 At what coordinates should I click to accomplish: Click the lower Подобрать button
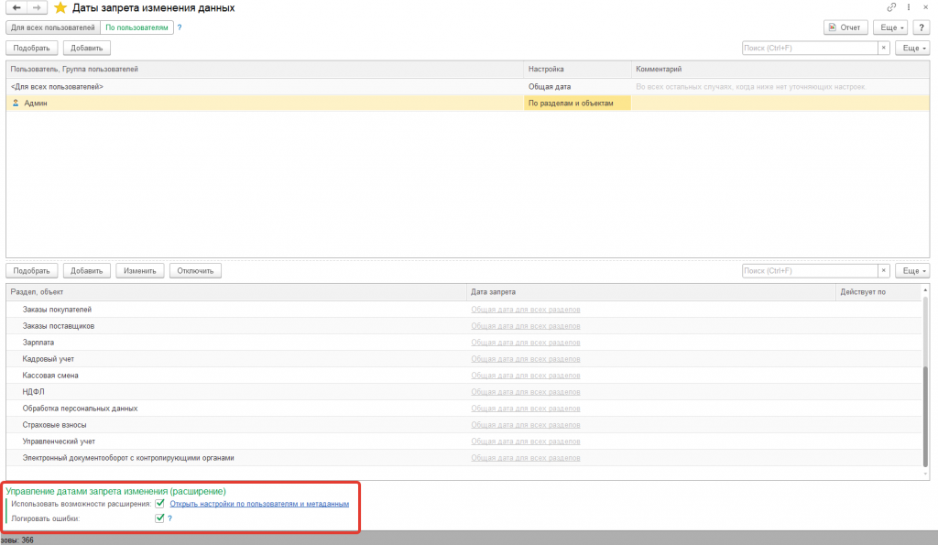32,271
